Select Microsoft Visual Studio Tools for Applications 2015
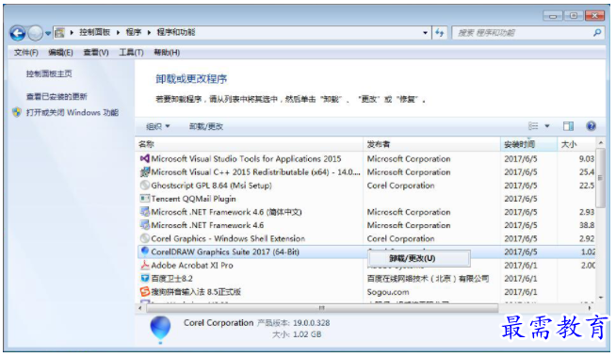The height and width of the screenshot is (357, 616). pyautogui.click(x=246, y=159)
